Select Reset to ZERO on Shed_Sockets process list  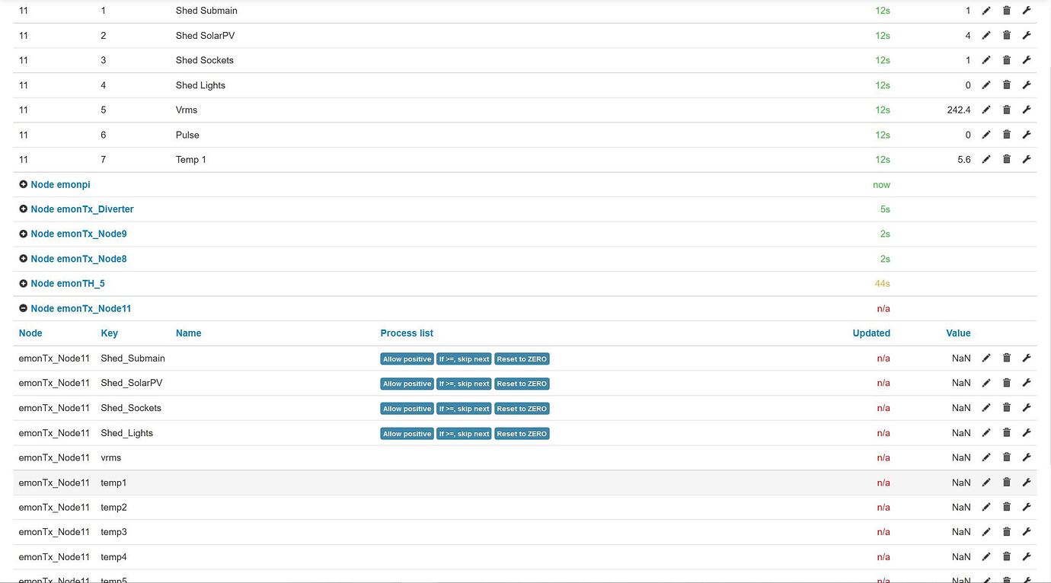point(522,408)
